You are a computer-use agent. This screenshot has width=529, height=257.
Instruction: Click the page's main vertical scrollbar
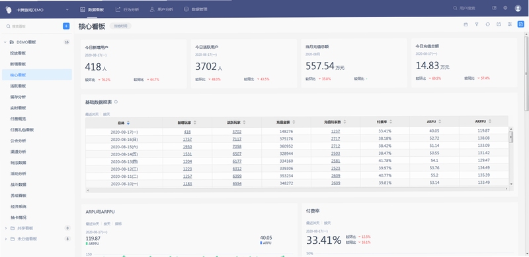(526, 74)
